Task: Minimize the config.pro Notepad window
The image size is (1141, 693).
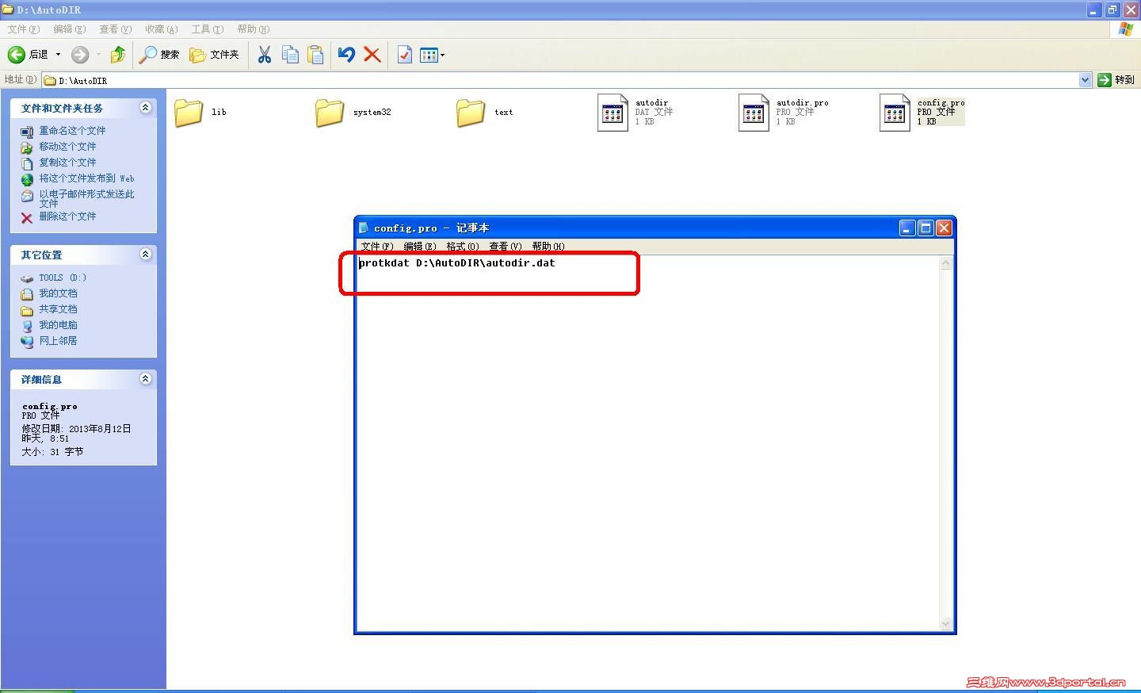Action: tap(907, 228)
